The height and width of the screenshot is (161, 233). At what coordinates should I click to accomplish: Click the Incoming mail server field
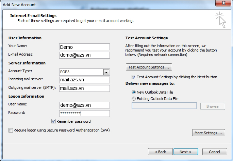pyautogui.click(x=84, y=80)
